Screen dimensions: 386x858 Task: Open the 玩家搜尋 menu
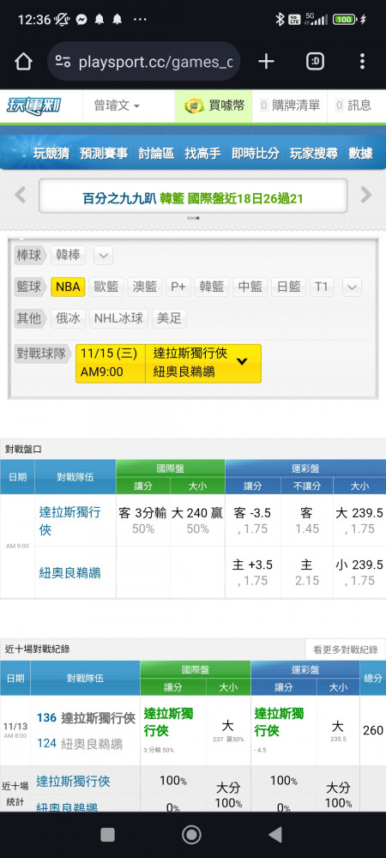pos(314,154)
